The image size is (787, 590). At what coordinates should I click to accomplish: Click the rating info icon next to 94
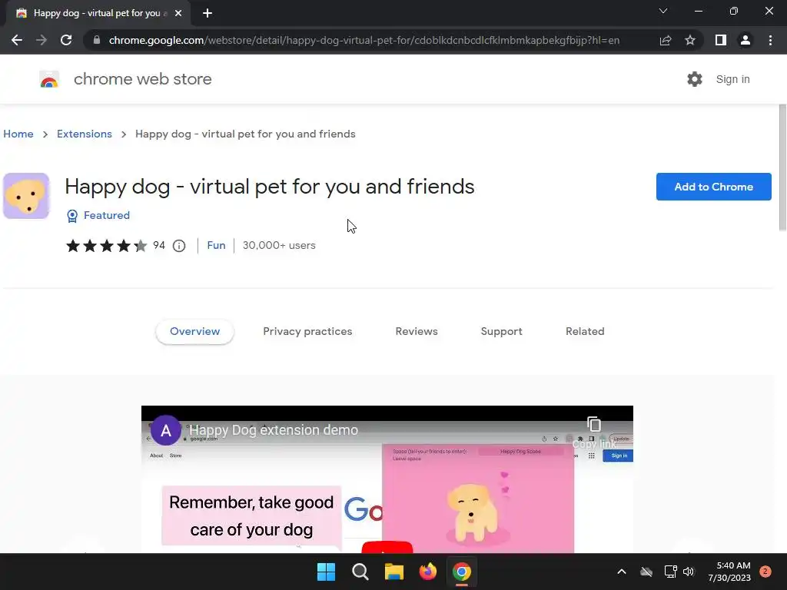pos(179,246)
